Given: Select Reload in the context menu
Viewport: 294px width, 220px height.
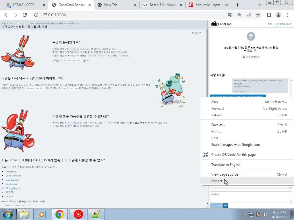Looking at the screenshot, I should (x=247, y=115).
